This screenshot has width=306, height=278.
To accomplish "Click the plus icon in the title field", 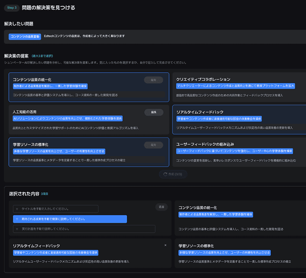I will point(17,209).
